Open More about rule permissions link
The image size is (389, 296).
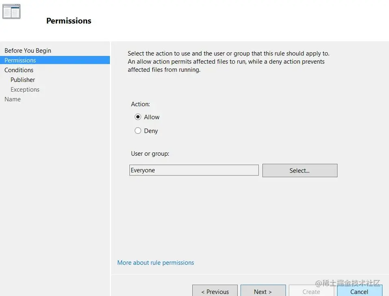pos(155,263)
